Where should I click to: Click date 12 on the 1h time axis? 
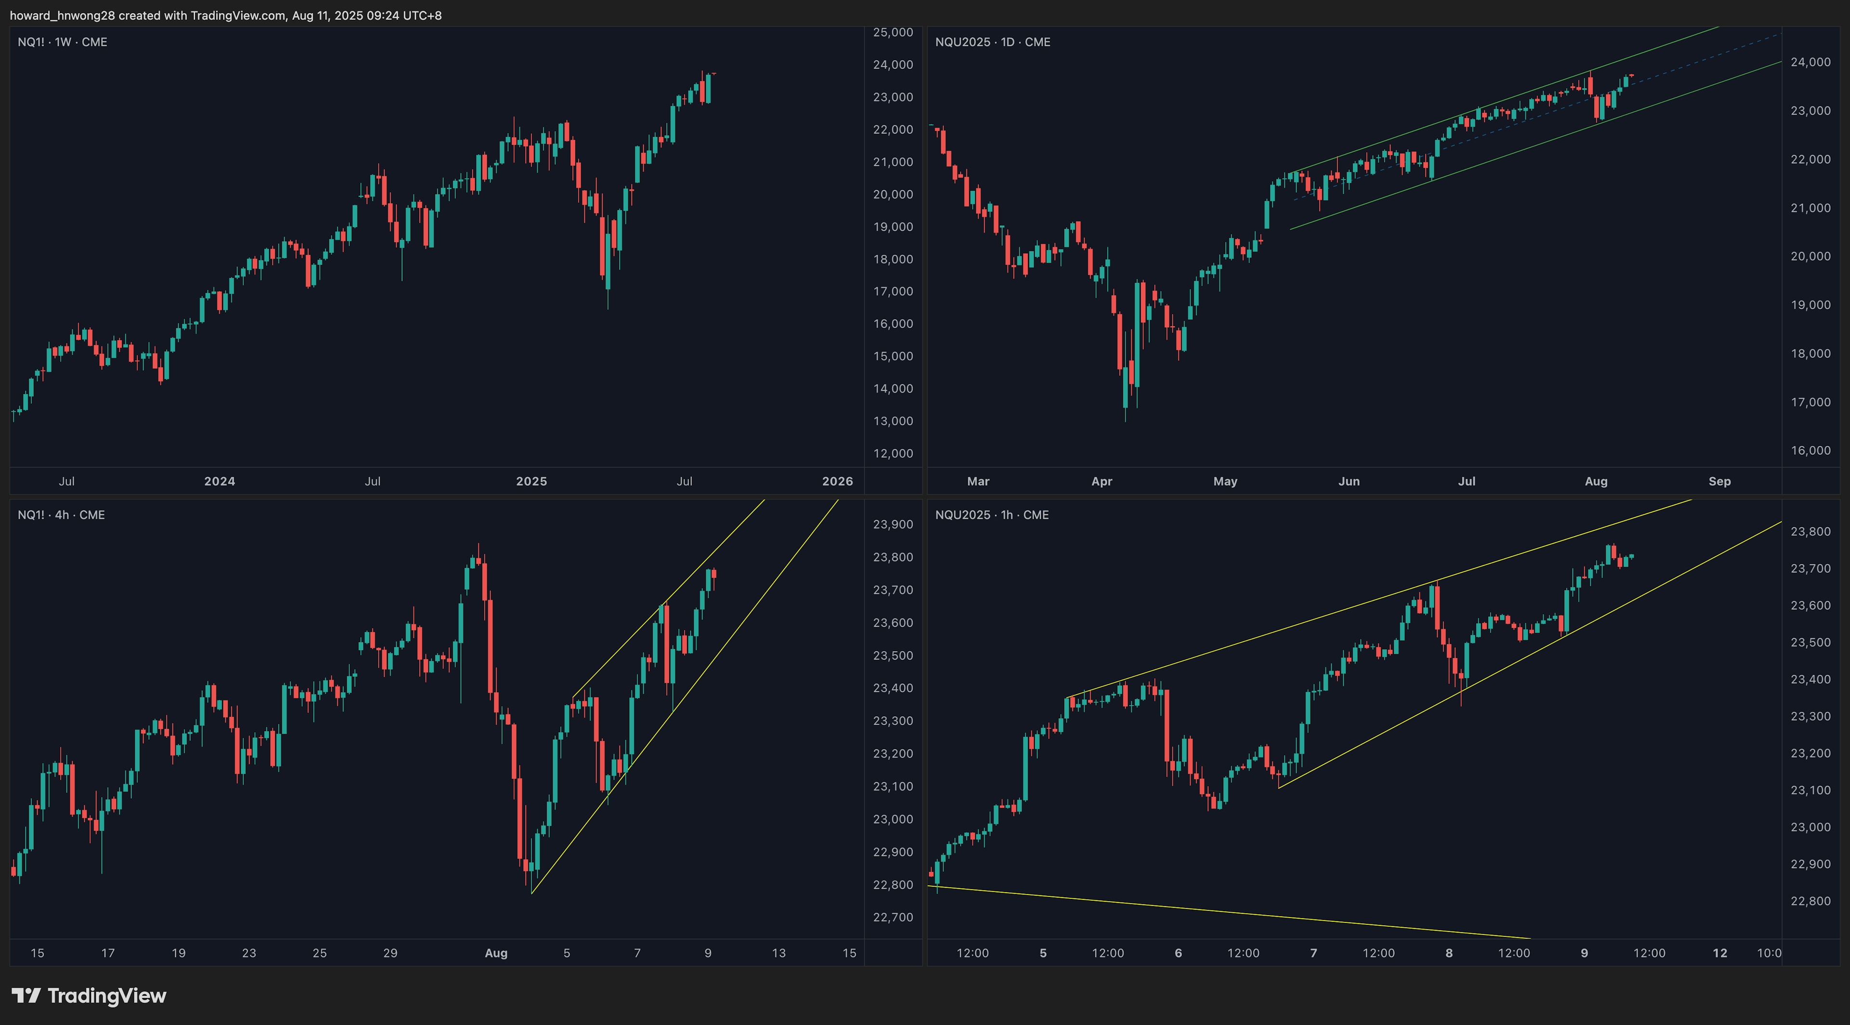pyautogui.click(x=1719, y=953)
